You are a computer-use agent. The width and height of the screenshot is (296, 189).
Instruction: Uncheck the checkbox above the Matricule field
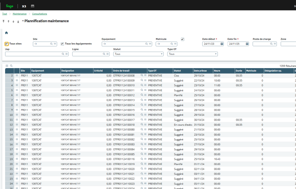pos(182,39)
